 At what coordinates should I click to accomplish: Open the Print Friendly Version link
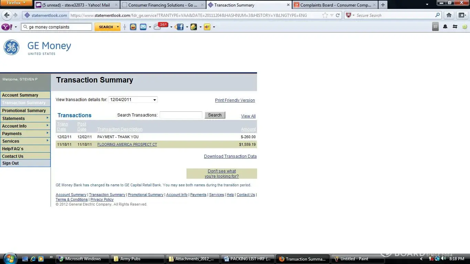[x=235, y=100]
